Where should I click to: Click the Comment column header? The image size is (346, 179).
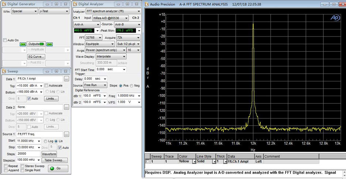pos(291,156)
